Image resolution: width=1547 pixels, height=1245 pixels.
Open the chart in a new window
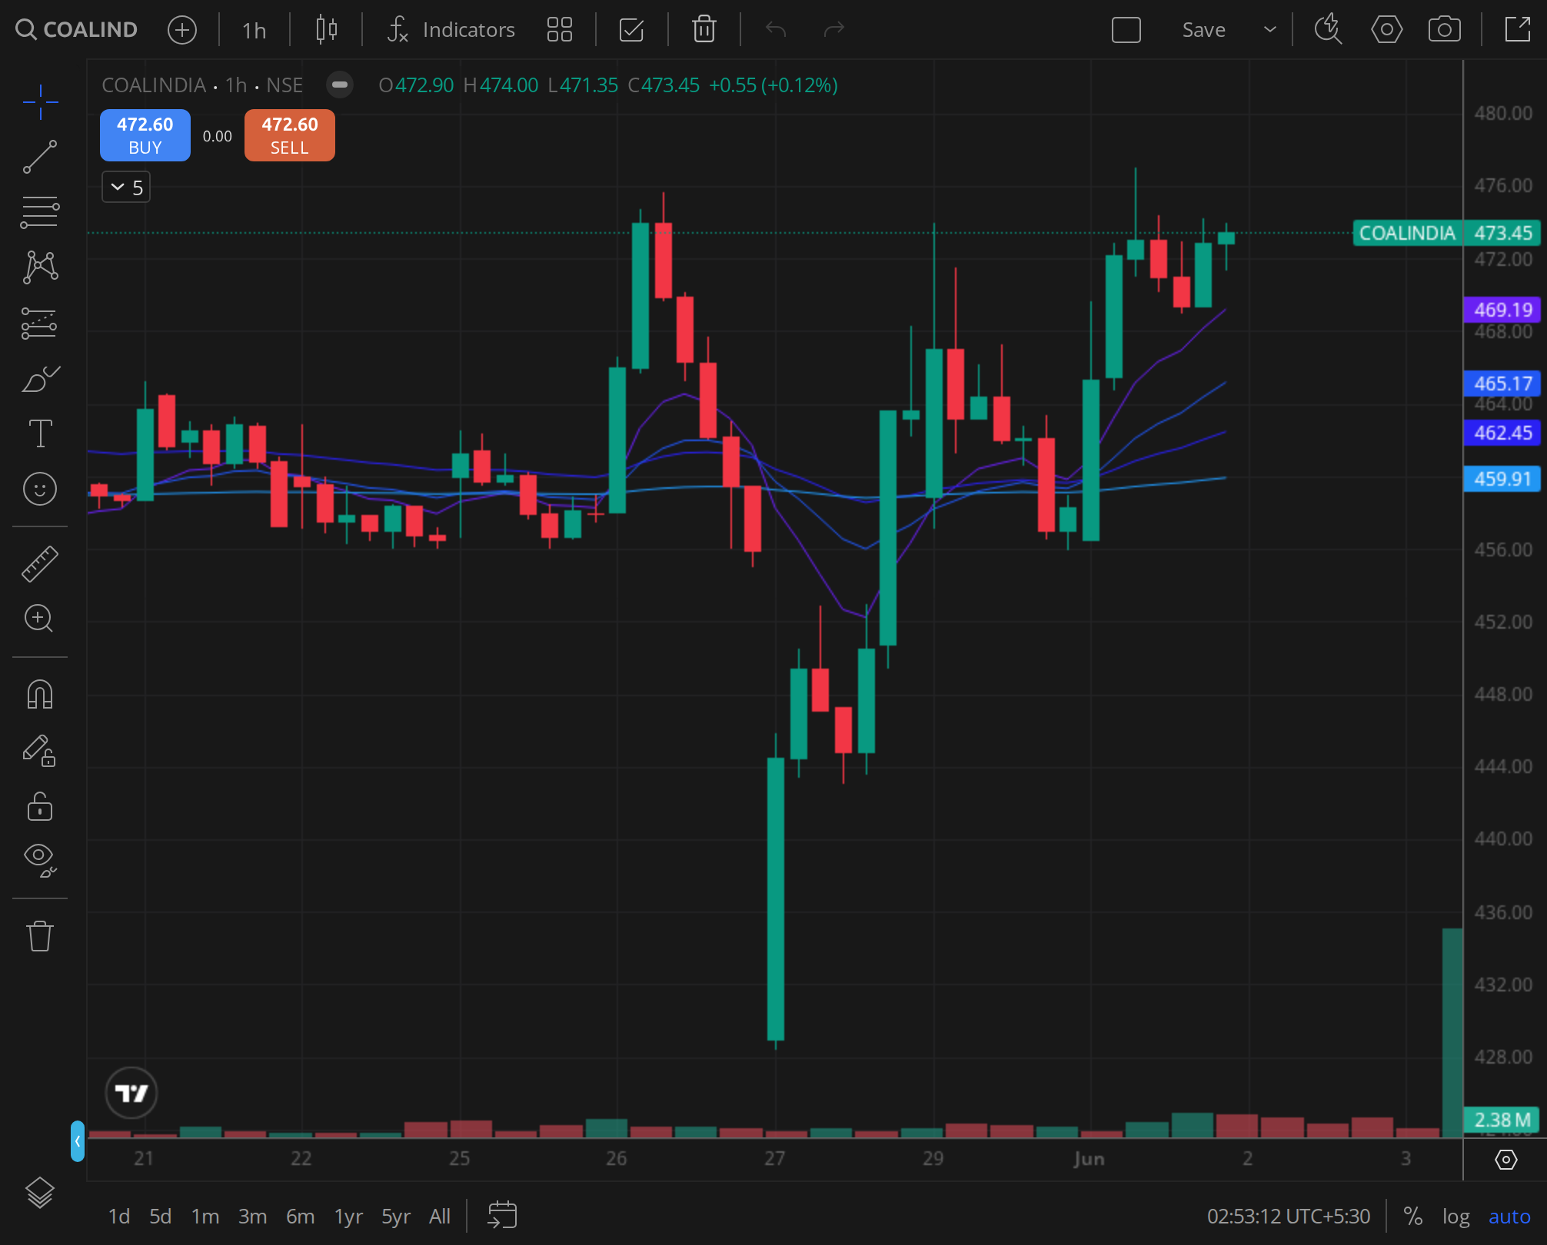coord(1517,30)
